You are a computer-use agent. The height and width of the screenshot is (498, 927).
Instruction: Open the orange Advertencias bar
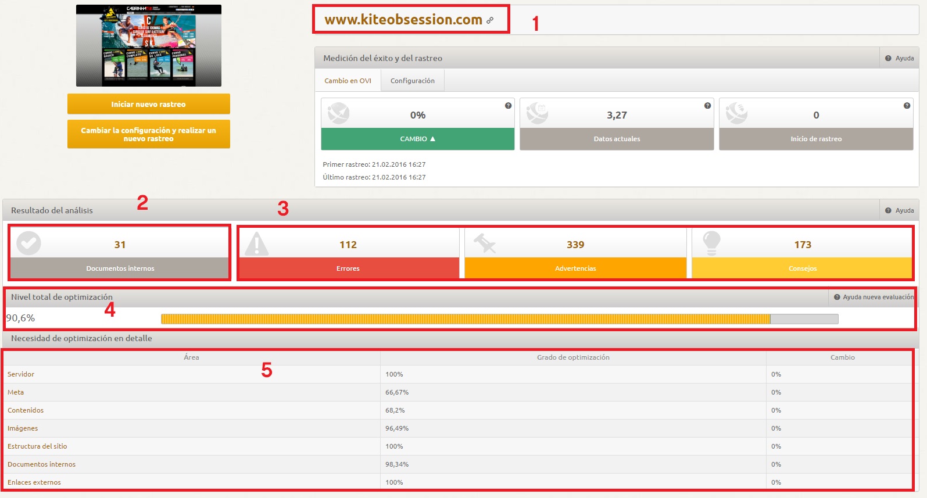point(575,268)
